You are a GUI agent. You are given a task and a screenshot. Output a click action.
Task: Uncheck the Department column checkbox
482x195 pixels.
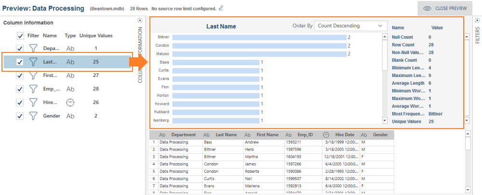(20, 48)
